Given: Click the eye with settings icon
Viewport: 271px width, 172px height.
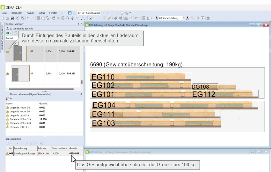Looking at the screenshot, I should point(187,18).
